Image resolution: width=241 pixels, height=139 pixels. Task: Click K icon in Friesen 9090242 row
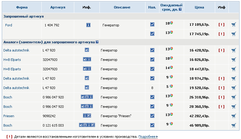(x=89, y=116)
